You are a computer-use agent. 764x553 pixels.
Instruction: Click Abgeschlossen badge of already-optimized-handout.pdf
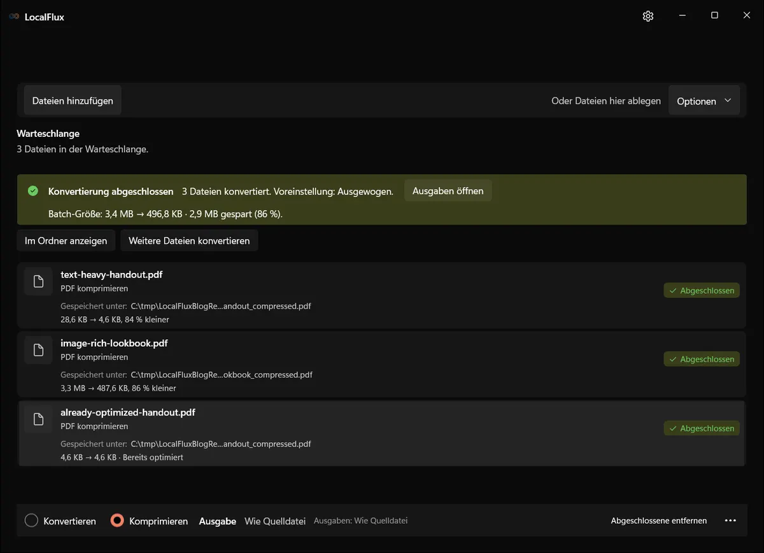702,428
